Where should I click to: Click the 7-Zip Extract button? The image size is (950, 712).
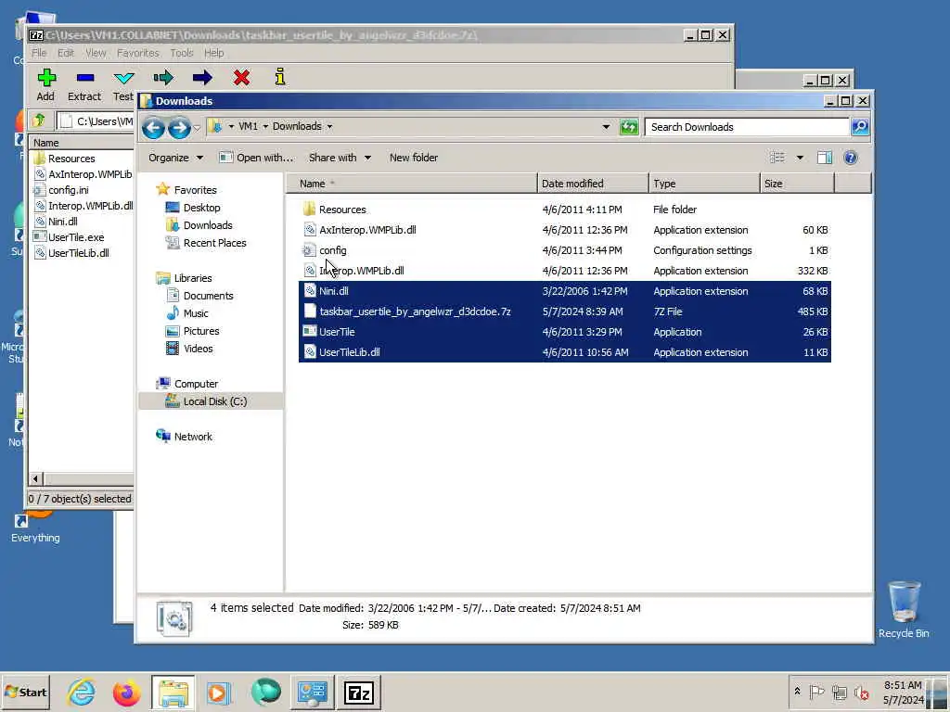(x=84, y=84)
